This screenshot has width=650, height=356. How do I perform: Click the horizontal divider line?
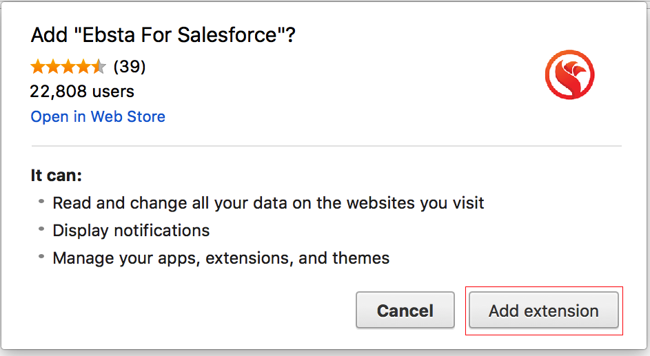(x=326, y=146)
